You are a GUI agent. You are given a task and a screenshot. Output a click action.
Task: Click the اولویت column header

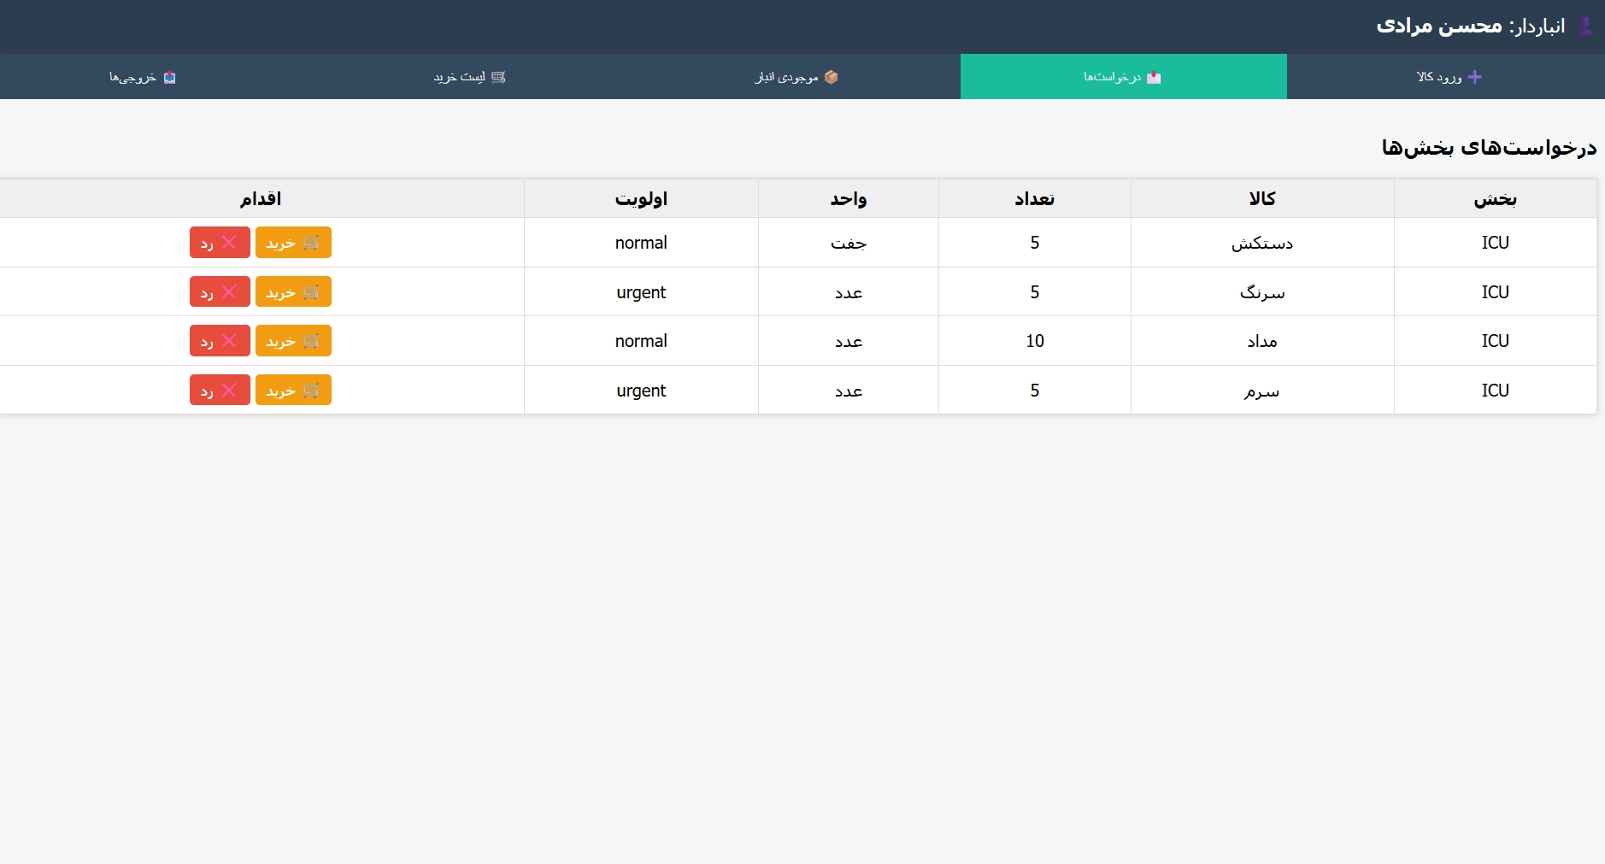[641, 199]
